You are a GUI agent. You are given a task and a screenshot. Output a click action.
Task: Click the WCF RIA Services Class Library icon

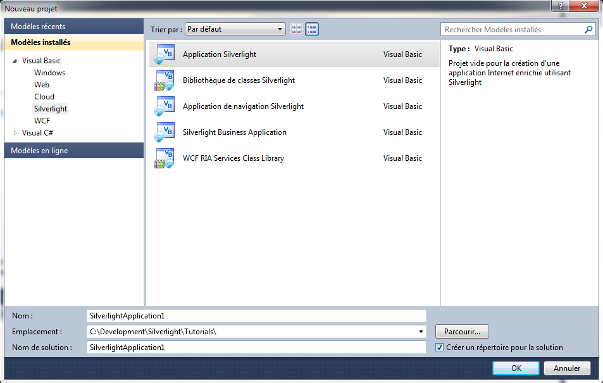click(x=164, y=158)
